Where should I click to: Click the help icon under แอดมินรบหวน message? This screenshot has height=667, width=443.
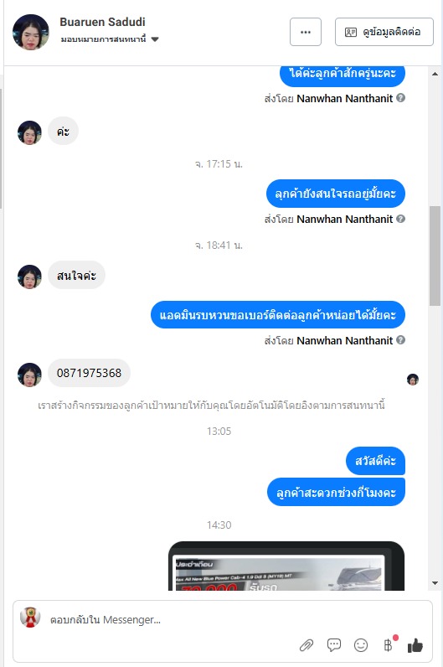point(400,340)
